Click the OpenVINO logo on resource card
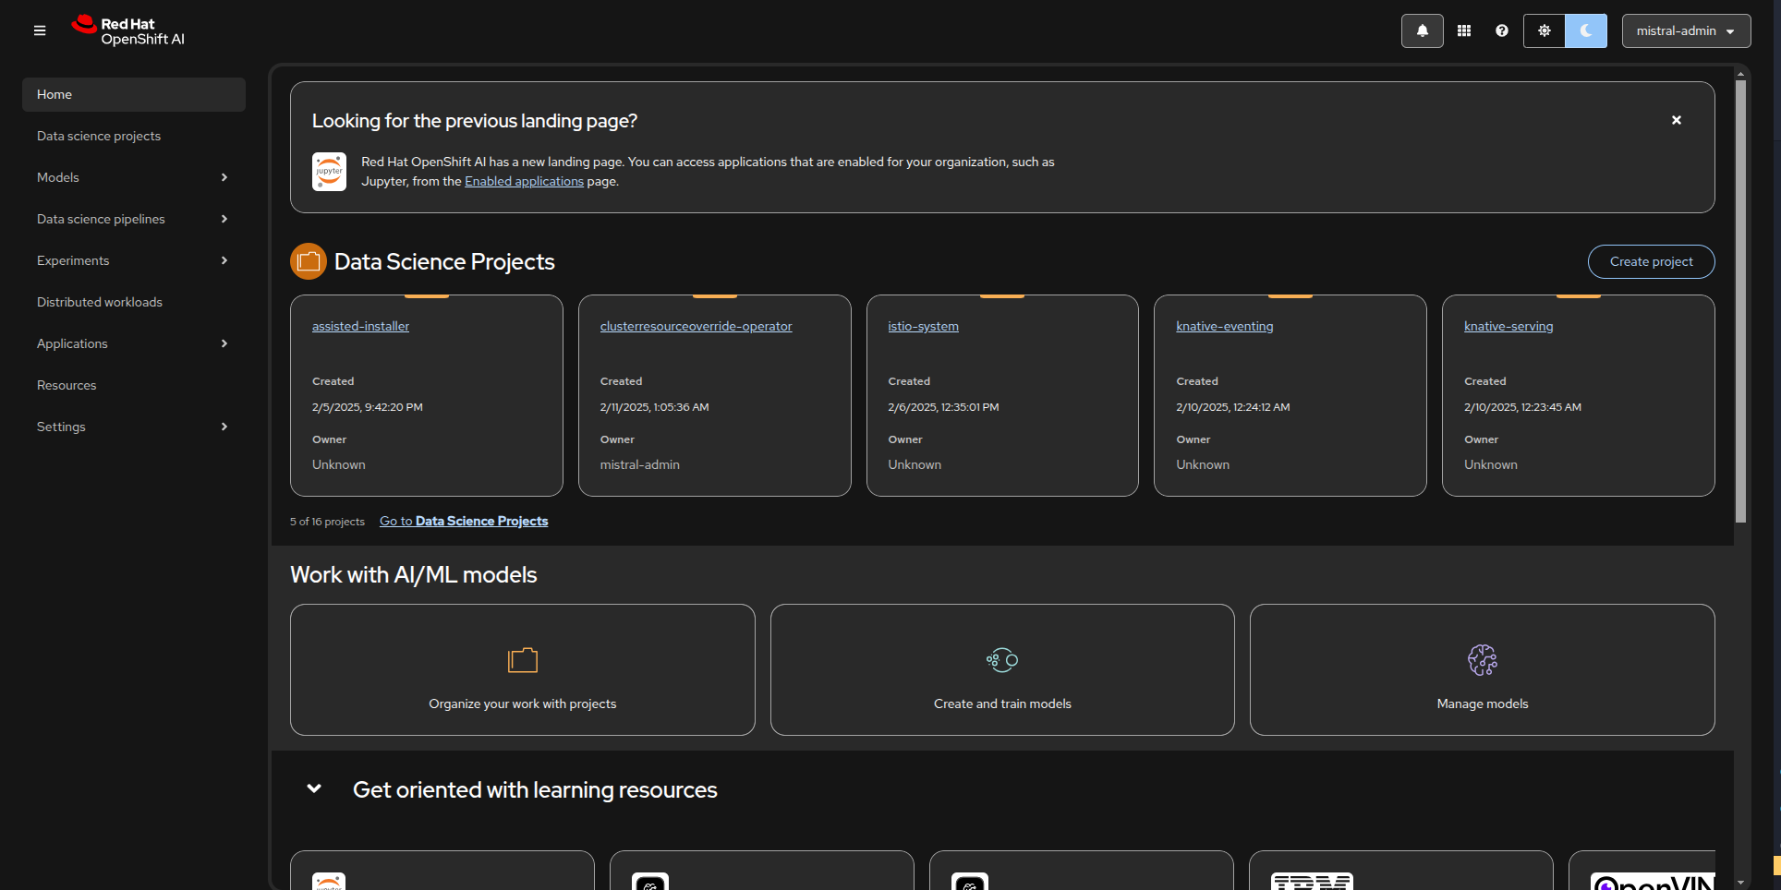The image size is (1781, 890). point(1653,882)
